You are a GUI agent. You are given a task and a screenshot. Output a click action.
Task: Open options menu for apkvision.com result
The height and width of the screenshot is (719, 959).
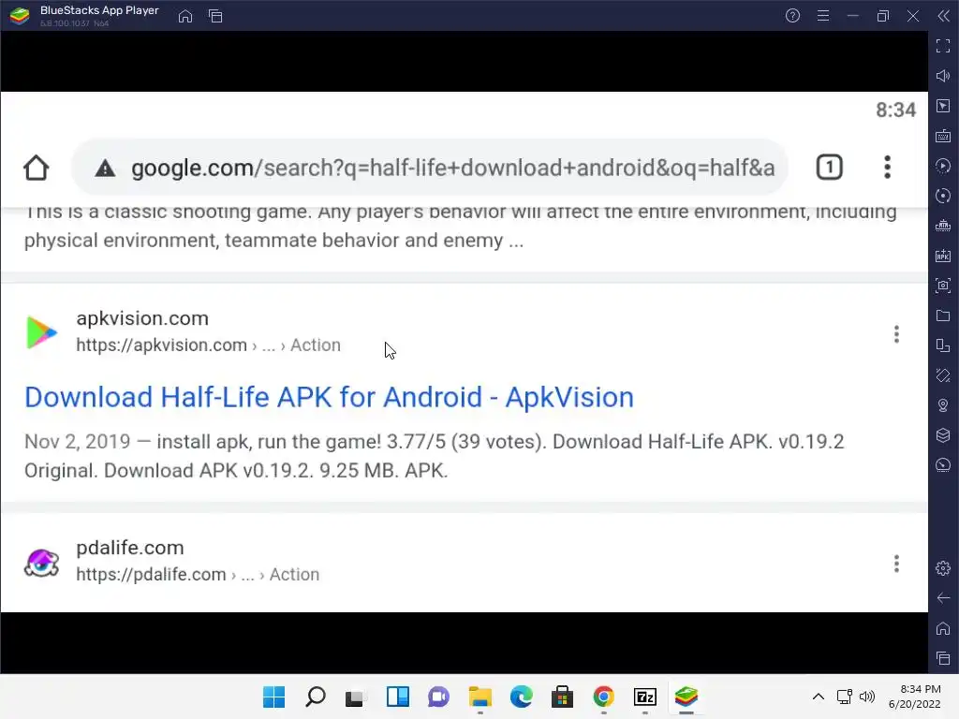896,334
